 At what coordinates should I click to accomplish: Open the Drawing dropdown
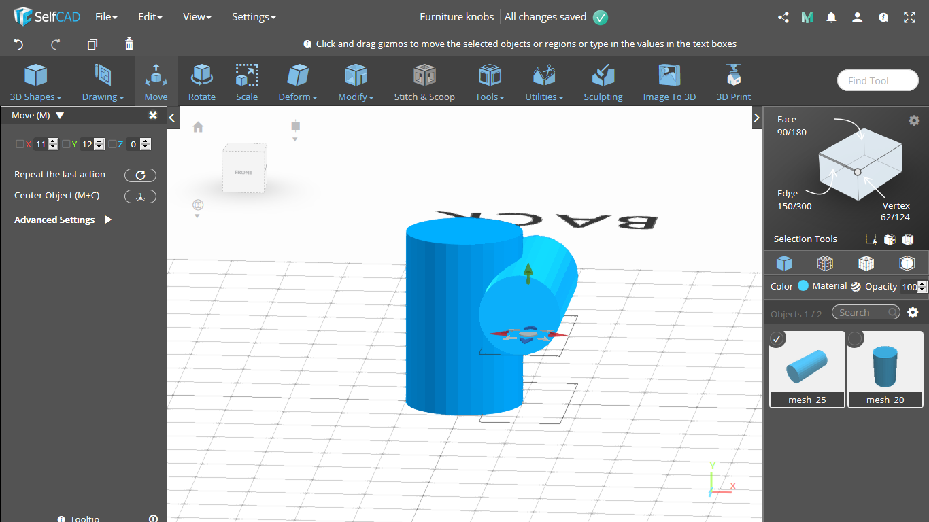click(x=103, y=82)
